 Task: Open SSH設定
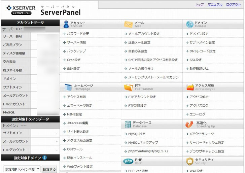pyautogui.click(x=73, y=68)
